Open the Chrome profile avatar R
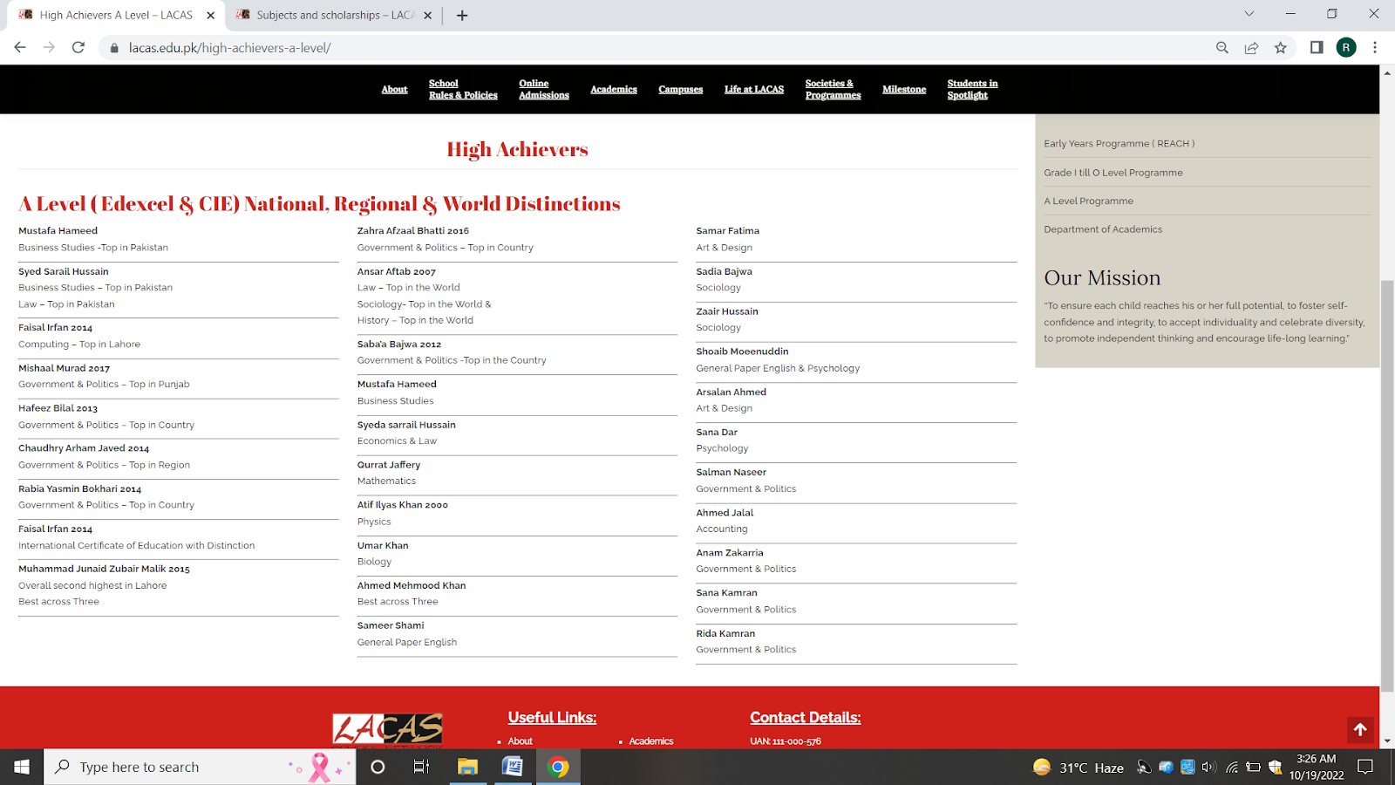1395x785 pixels. (x=1346, y=48)
